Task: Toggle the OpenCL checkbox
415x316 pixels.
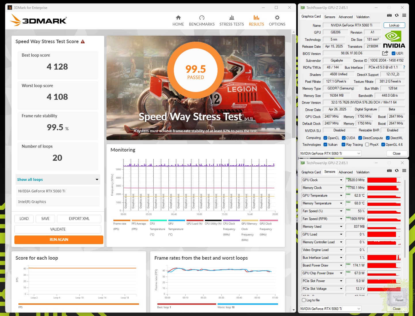Action: coord(325,138)
